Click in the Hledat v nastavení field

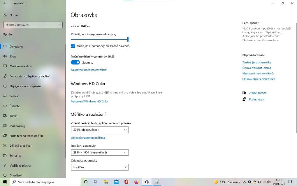pos(33,25)
